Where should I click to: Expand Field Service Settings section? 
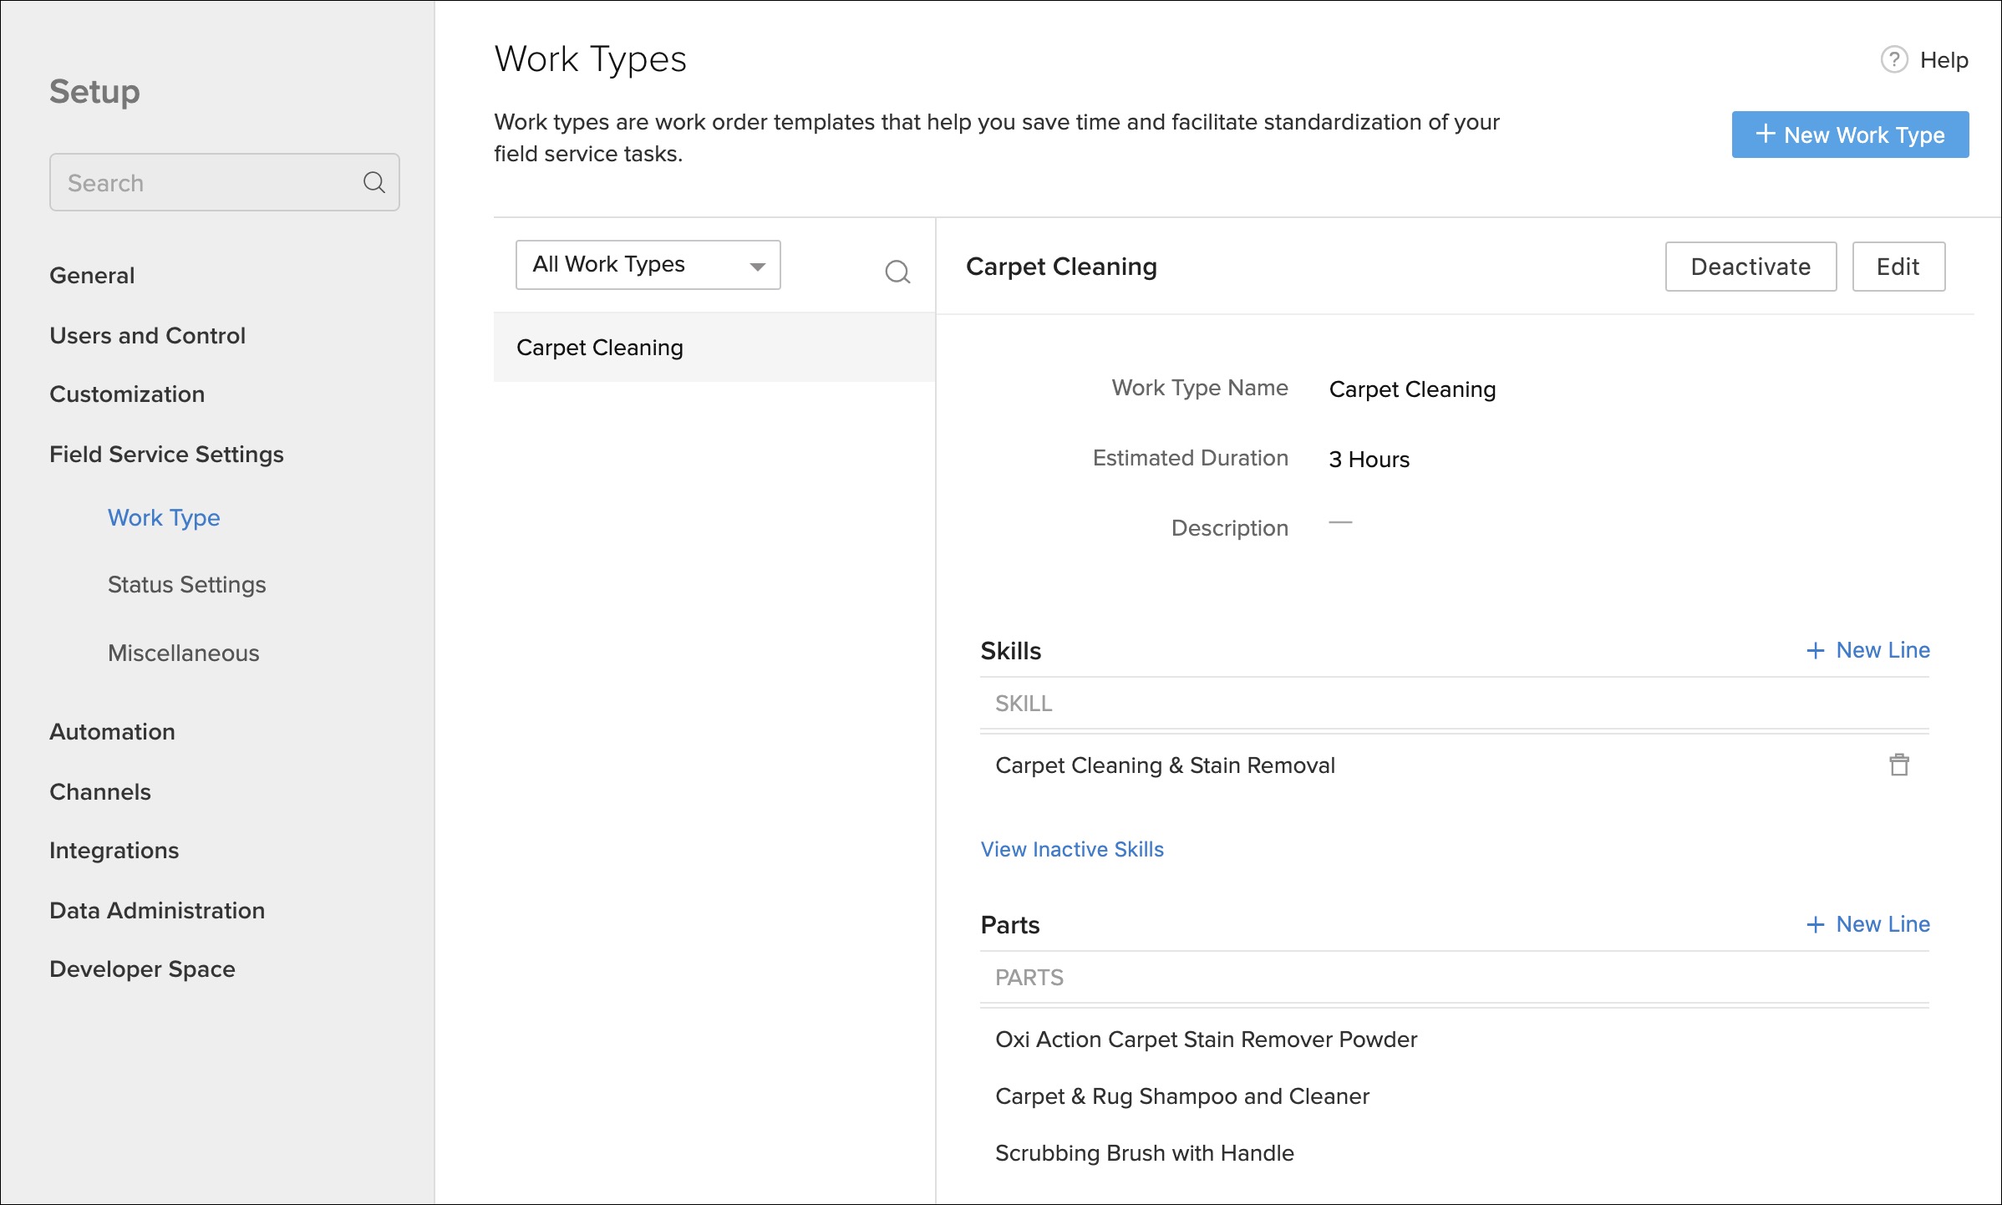pyautogui.click(x=166, y=454)
